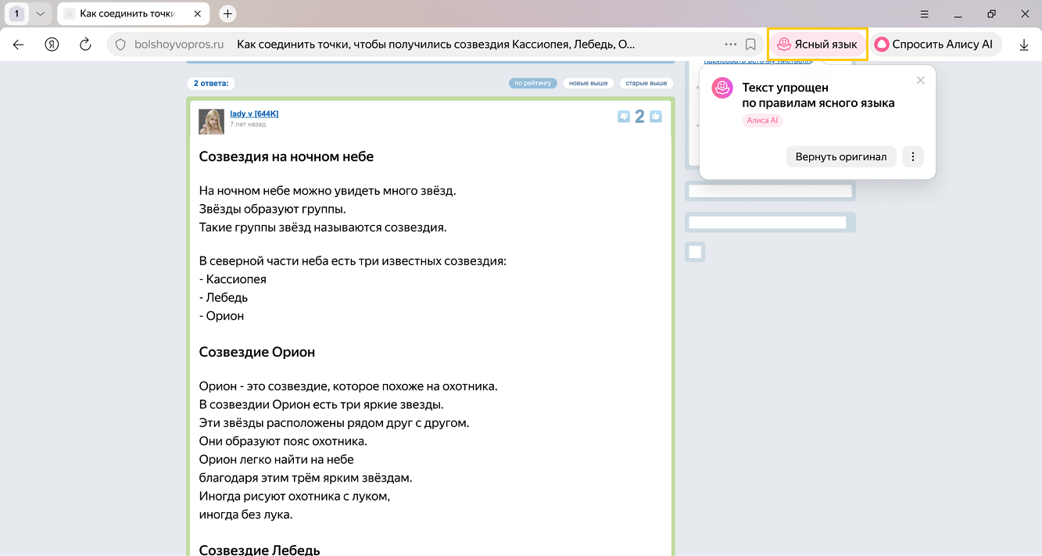Open the Yandex home page icon
1042x556 pixels.
point(52,45)
